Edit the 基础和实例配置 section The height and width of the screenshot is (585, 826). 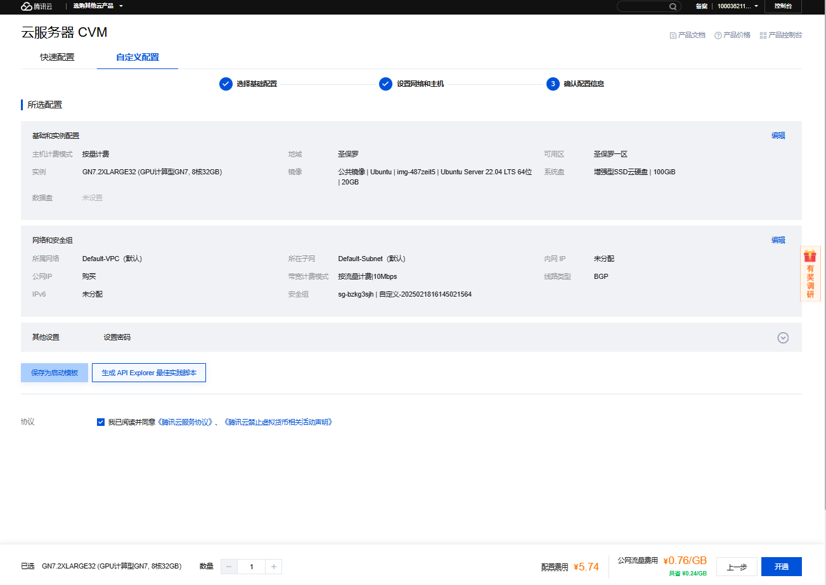pyautogui.click(x=778, y=136)
